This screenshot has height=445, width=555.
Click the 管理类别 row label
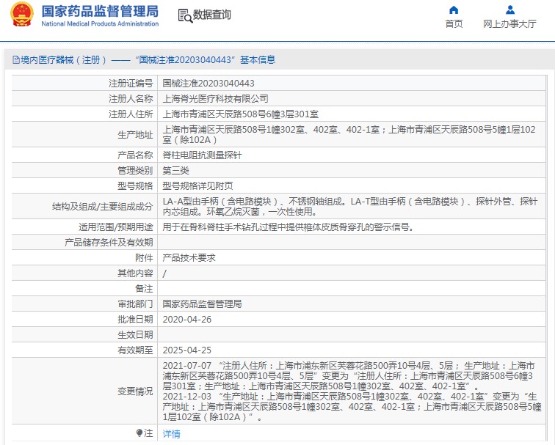click(x=135, y=171)
